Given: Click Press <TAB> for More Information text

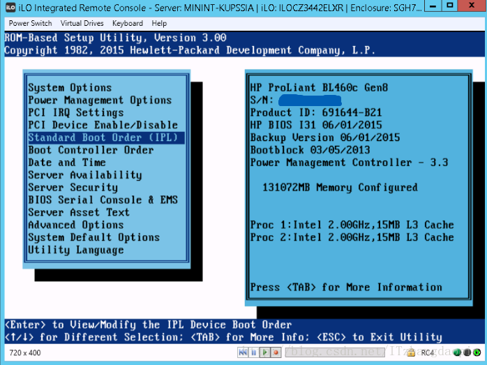Looking at the screenshot, I should pos(346,287).
